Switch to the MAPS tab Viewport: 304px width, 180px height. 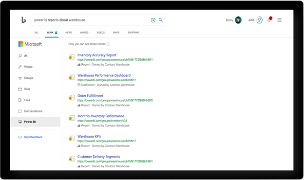[116, 33]
